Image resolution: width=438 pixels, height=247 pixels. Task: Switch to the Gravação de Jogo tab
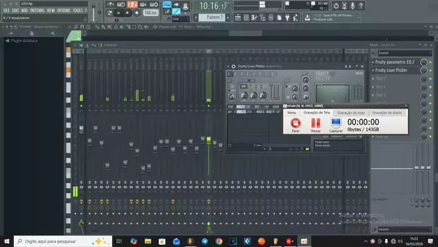tap(351, 112)
